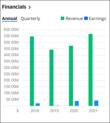Viewport: 110px width, 123px height.
Task: Click the 300.00M y-axis label
Action: tap(11, 68)
